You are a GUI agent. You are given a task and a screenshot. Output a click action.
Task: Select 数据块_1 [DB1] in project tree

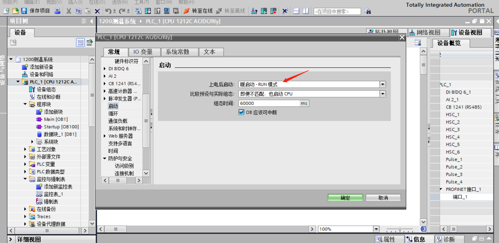(60, 134)
